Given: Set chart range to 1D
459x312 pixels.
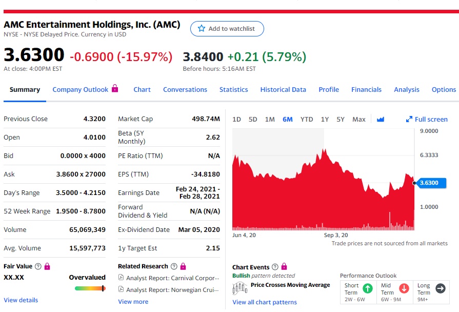Looking at the screenshot, I should click(x=236, y=120).
